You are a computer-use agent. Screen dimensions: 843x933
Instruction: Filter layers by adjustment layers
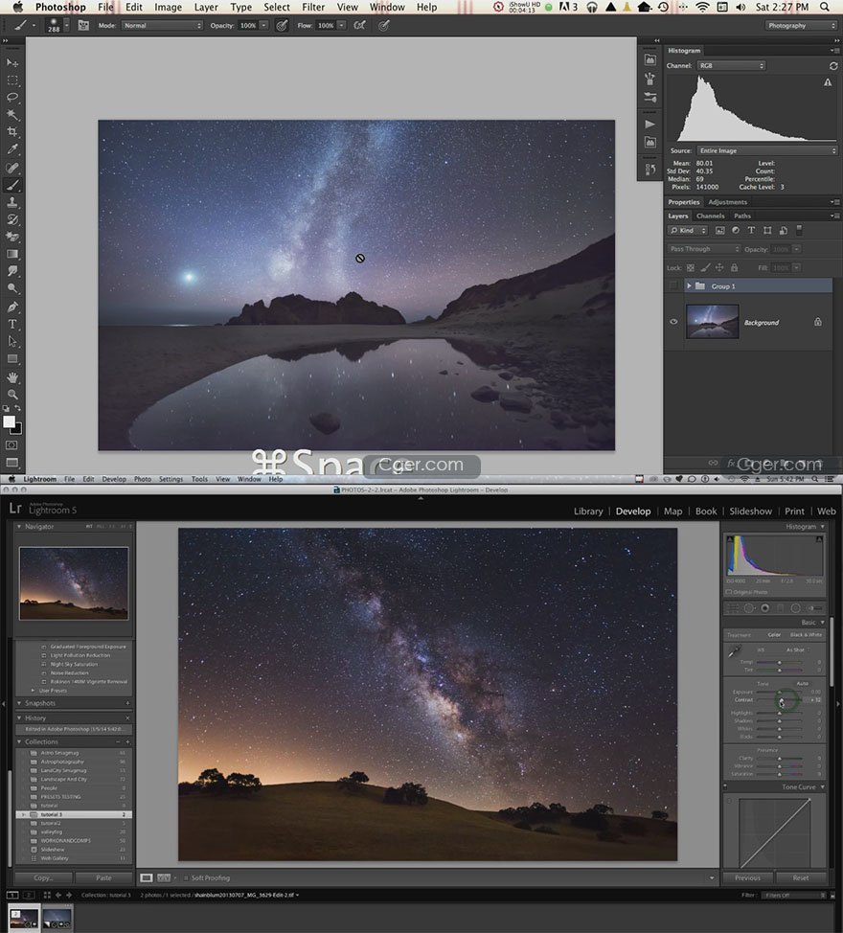[736, 230]
